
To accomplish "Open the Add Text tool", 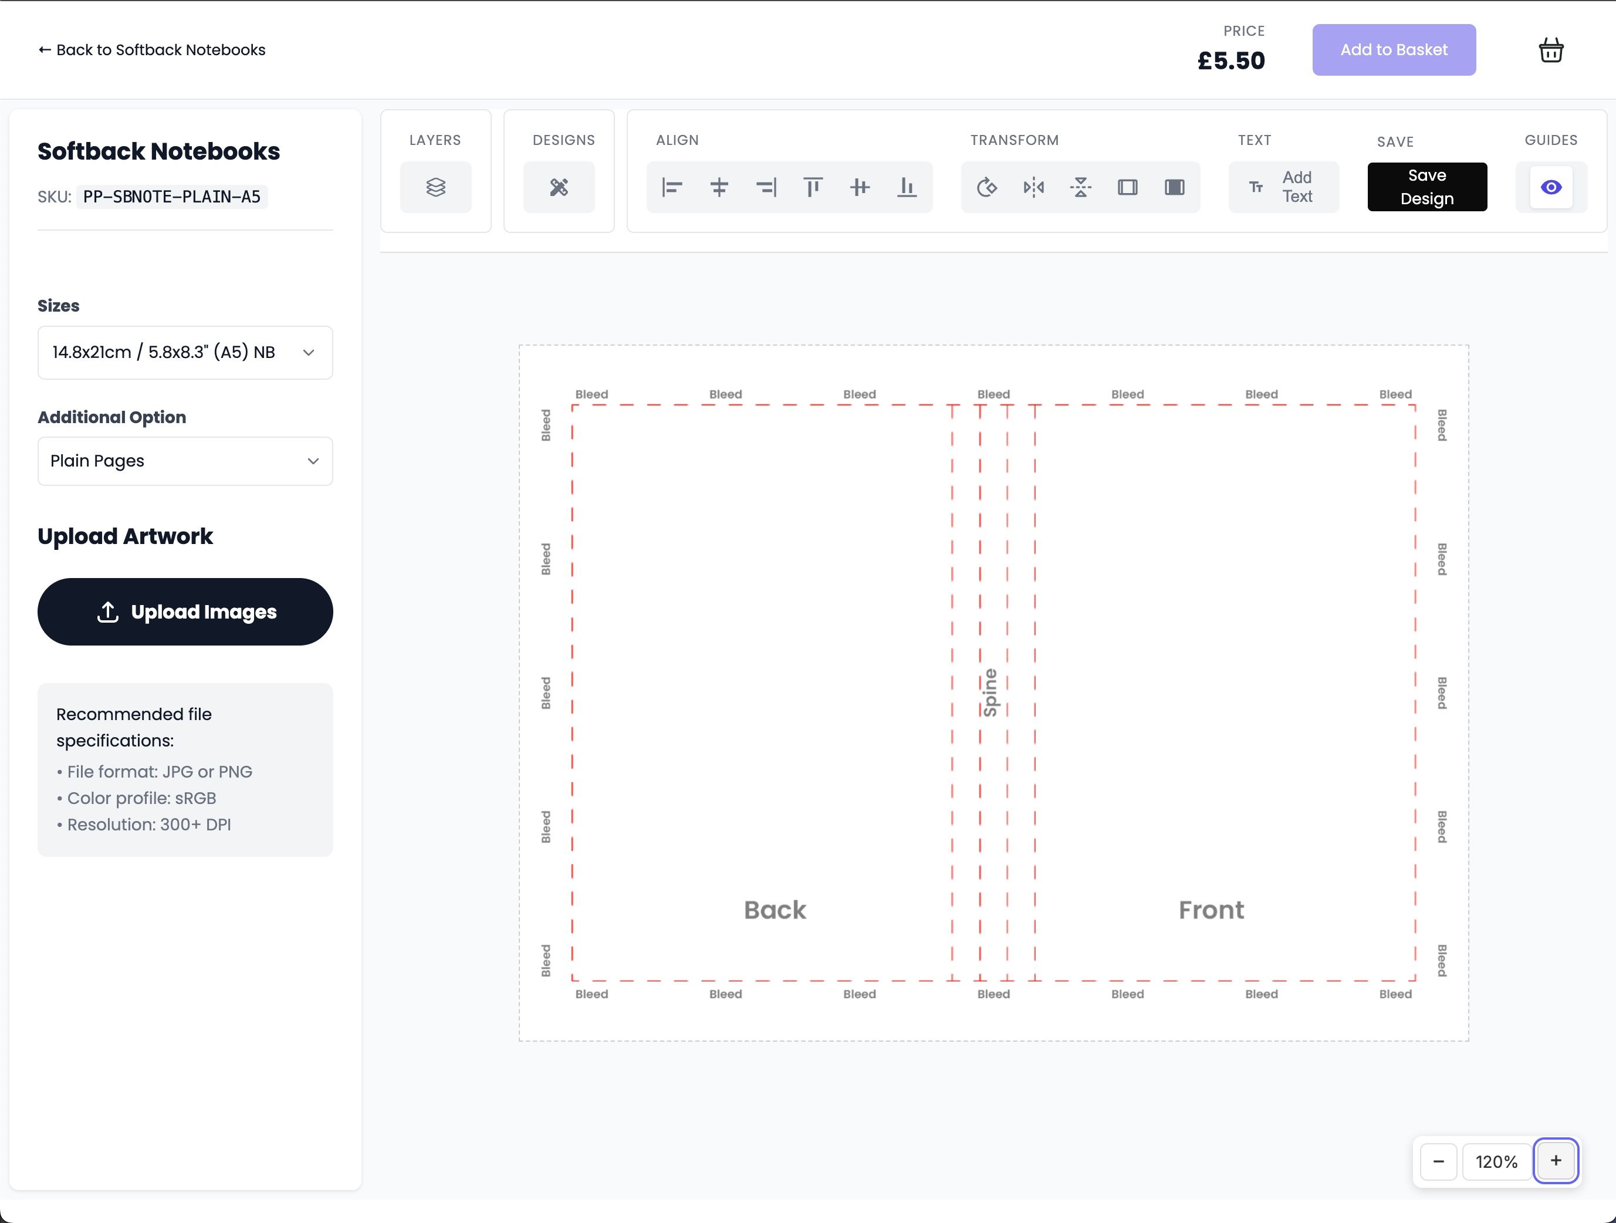I will [1284, 187].
